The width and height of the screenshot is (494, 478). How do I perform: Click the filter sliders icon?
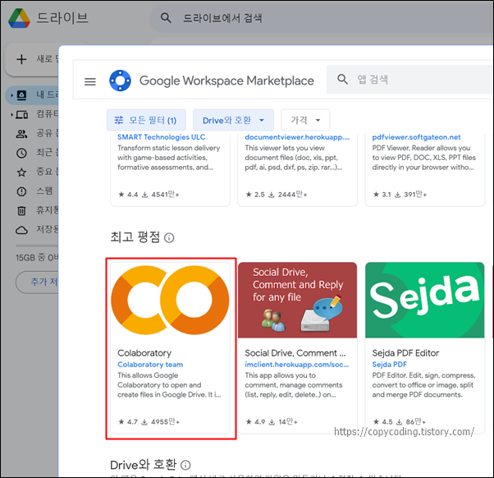coord(119,120)
